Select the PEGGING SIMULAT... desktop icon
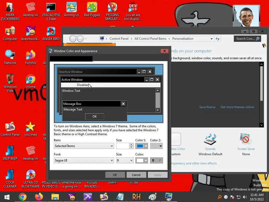Image resolution: width=269 pixels, height=202 pixels. pos(112,11)
